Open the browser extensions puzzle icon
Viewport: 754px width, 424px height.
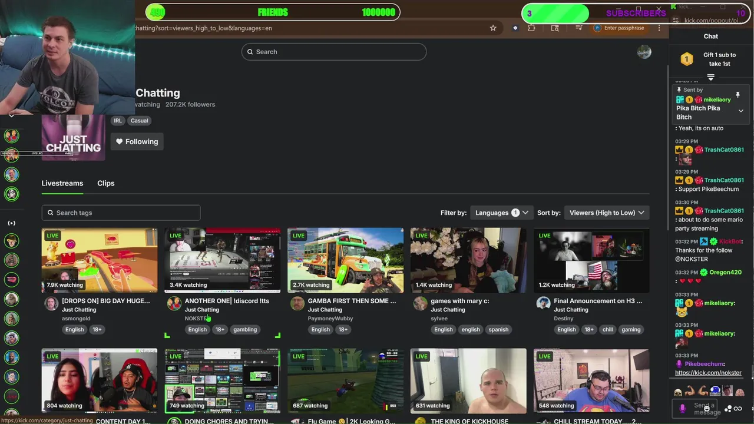pyautogui.click(x=531, y=28)
